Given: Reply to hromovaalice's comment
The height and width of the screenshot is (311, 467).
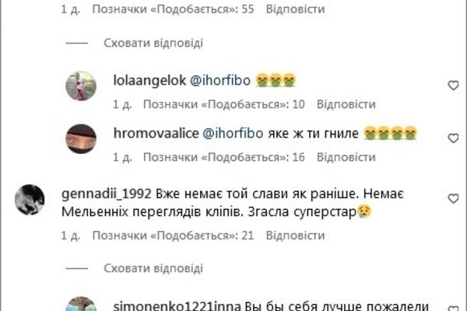Looking at the screenshot, I should click(x=346, y=157).
